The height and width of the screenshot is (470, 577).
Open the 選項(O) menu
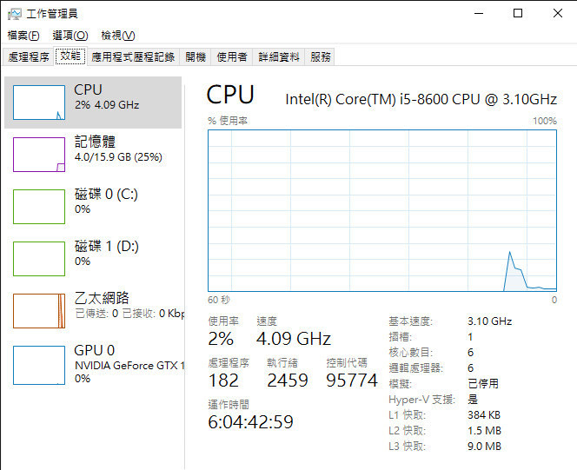coord(70,36)
